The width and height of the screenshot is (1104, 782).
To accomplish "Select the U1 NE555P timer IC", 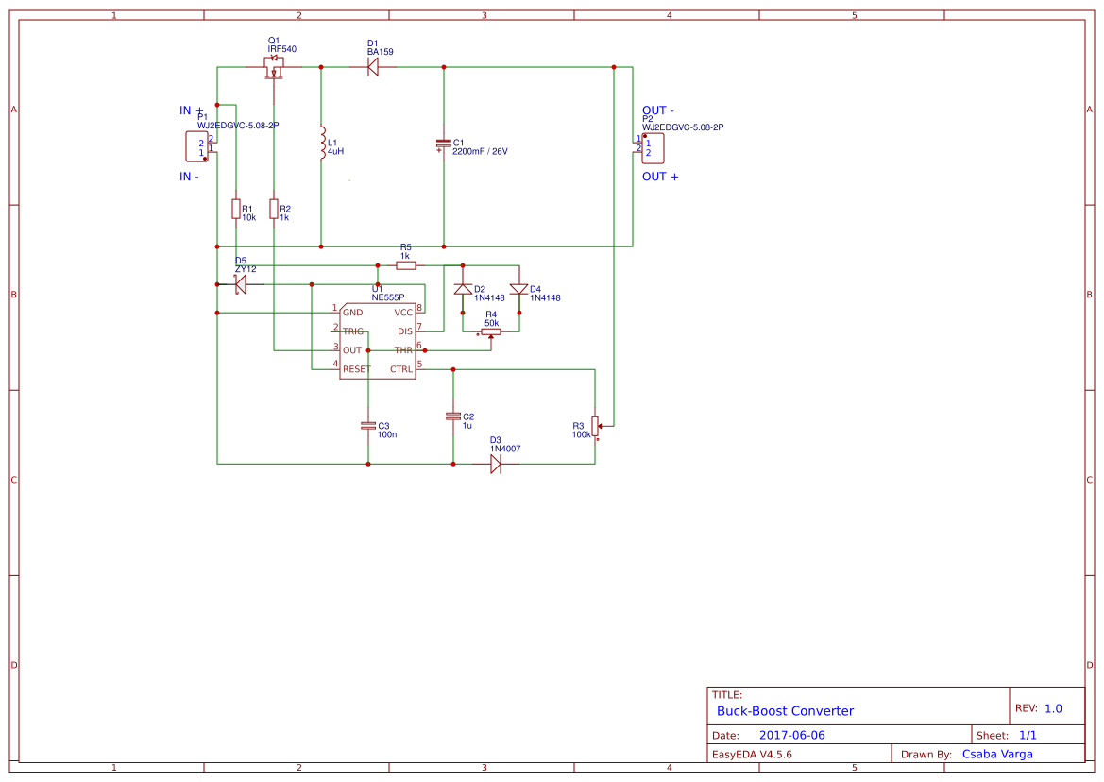I will [377, 340].
